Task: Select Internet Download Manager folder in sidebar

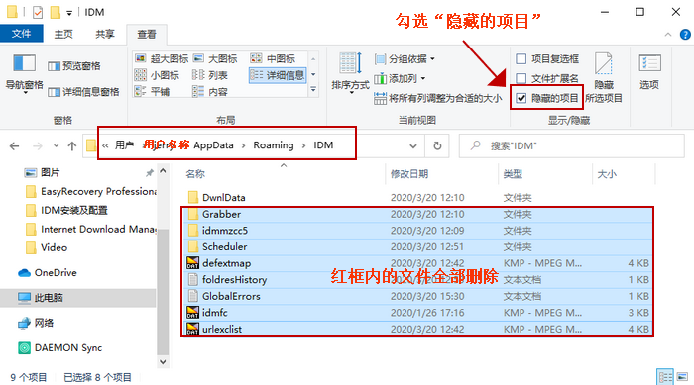Action: click(90, 229)
